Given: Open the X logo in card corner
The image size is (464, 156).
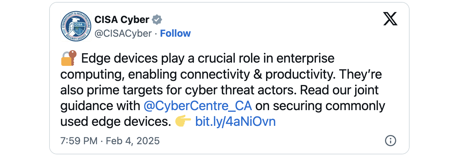Looking at the screenshot, I should (390, 20).
